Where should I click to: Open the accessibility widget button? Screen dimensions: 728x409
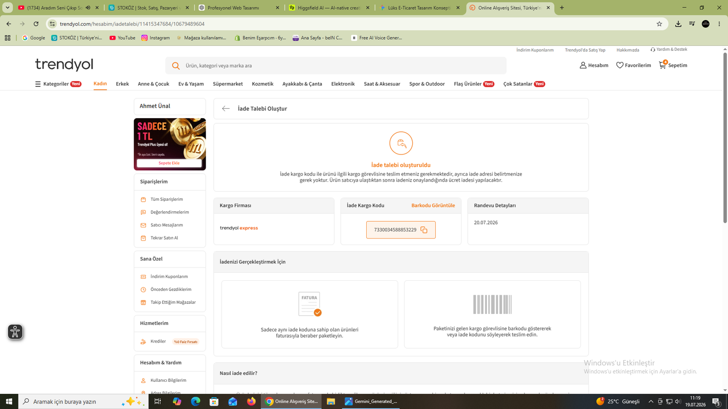tap(15, 332)
